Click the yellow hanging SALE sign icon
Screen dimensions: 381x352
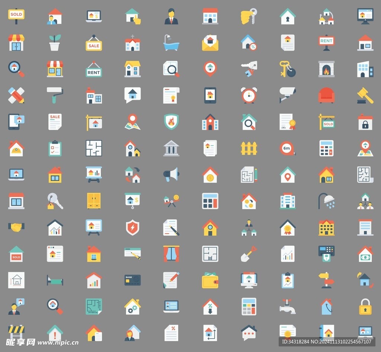94,42
